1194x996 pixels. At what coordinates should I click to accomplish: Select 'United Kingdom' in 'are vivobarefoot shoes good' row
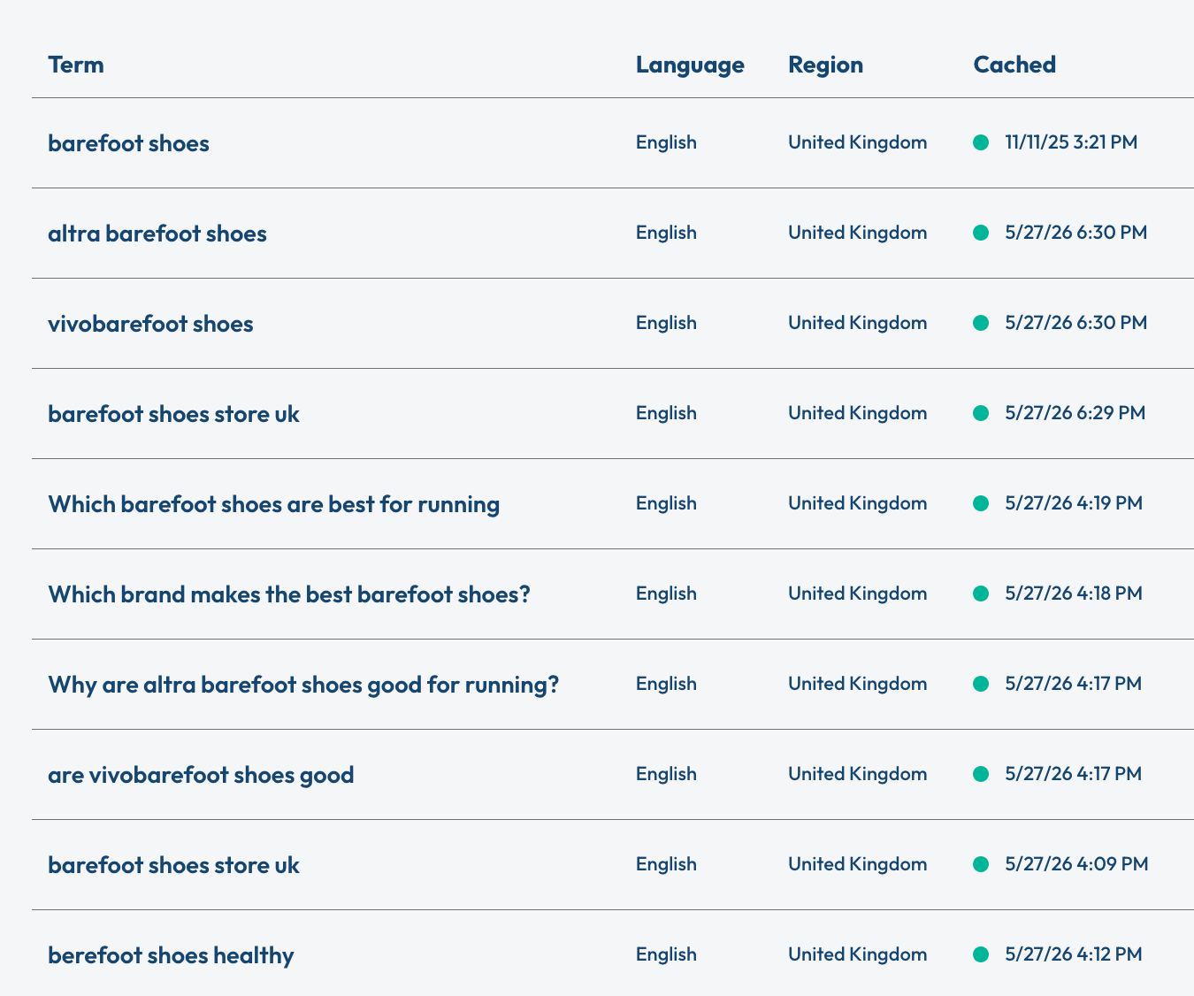click(858, 774)
